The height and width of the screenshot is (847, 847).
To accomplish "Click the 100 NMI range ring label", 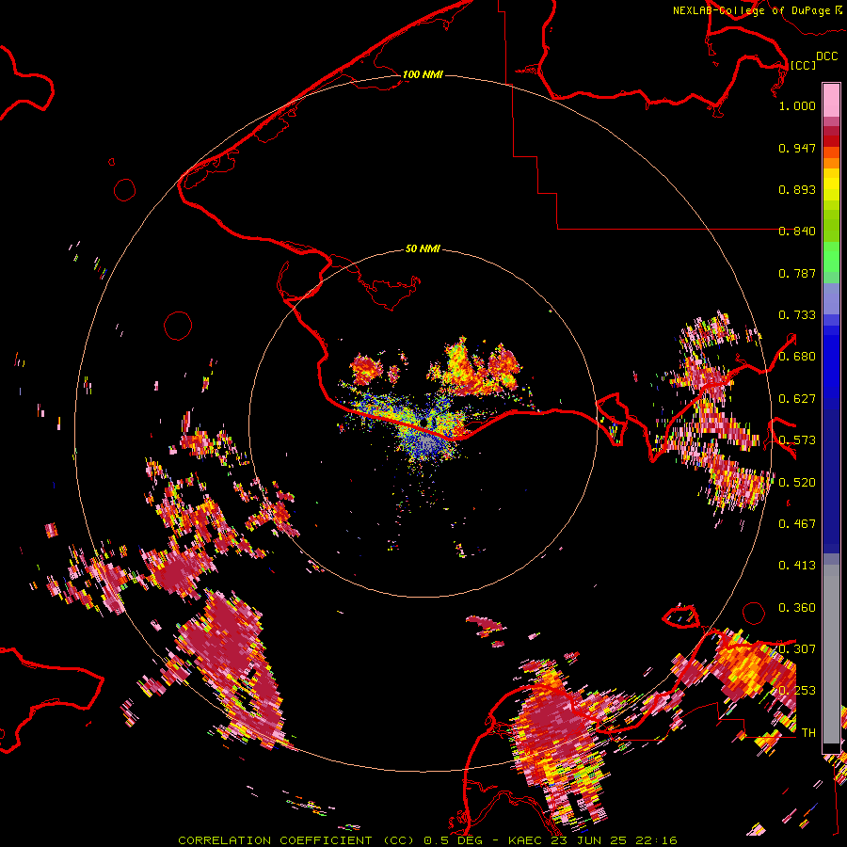I will 423,74.
